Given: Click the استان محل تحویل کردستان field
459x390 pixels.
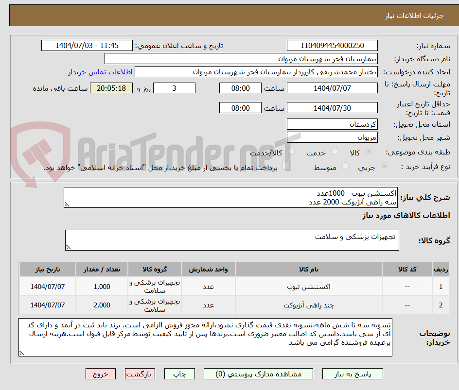Looking at the screenshot, I should point(332,124).
